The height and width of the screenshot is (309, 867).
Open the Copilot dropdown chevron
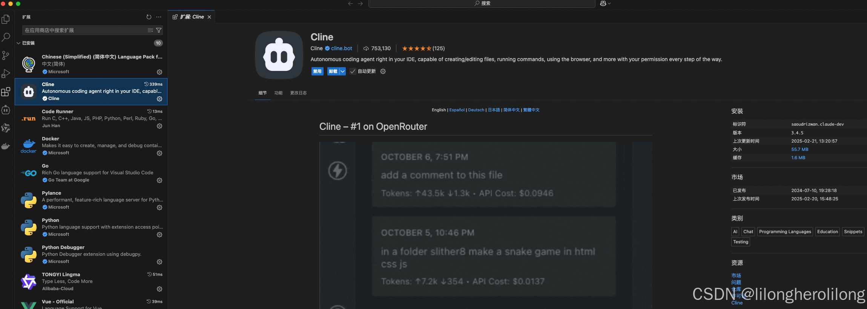tap(609, 3)
